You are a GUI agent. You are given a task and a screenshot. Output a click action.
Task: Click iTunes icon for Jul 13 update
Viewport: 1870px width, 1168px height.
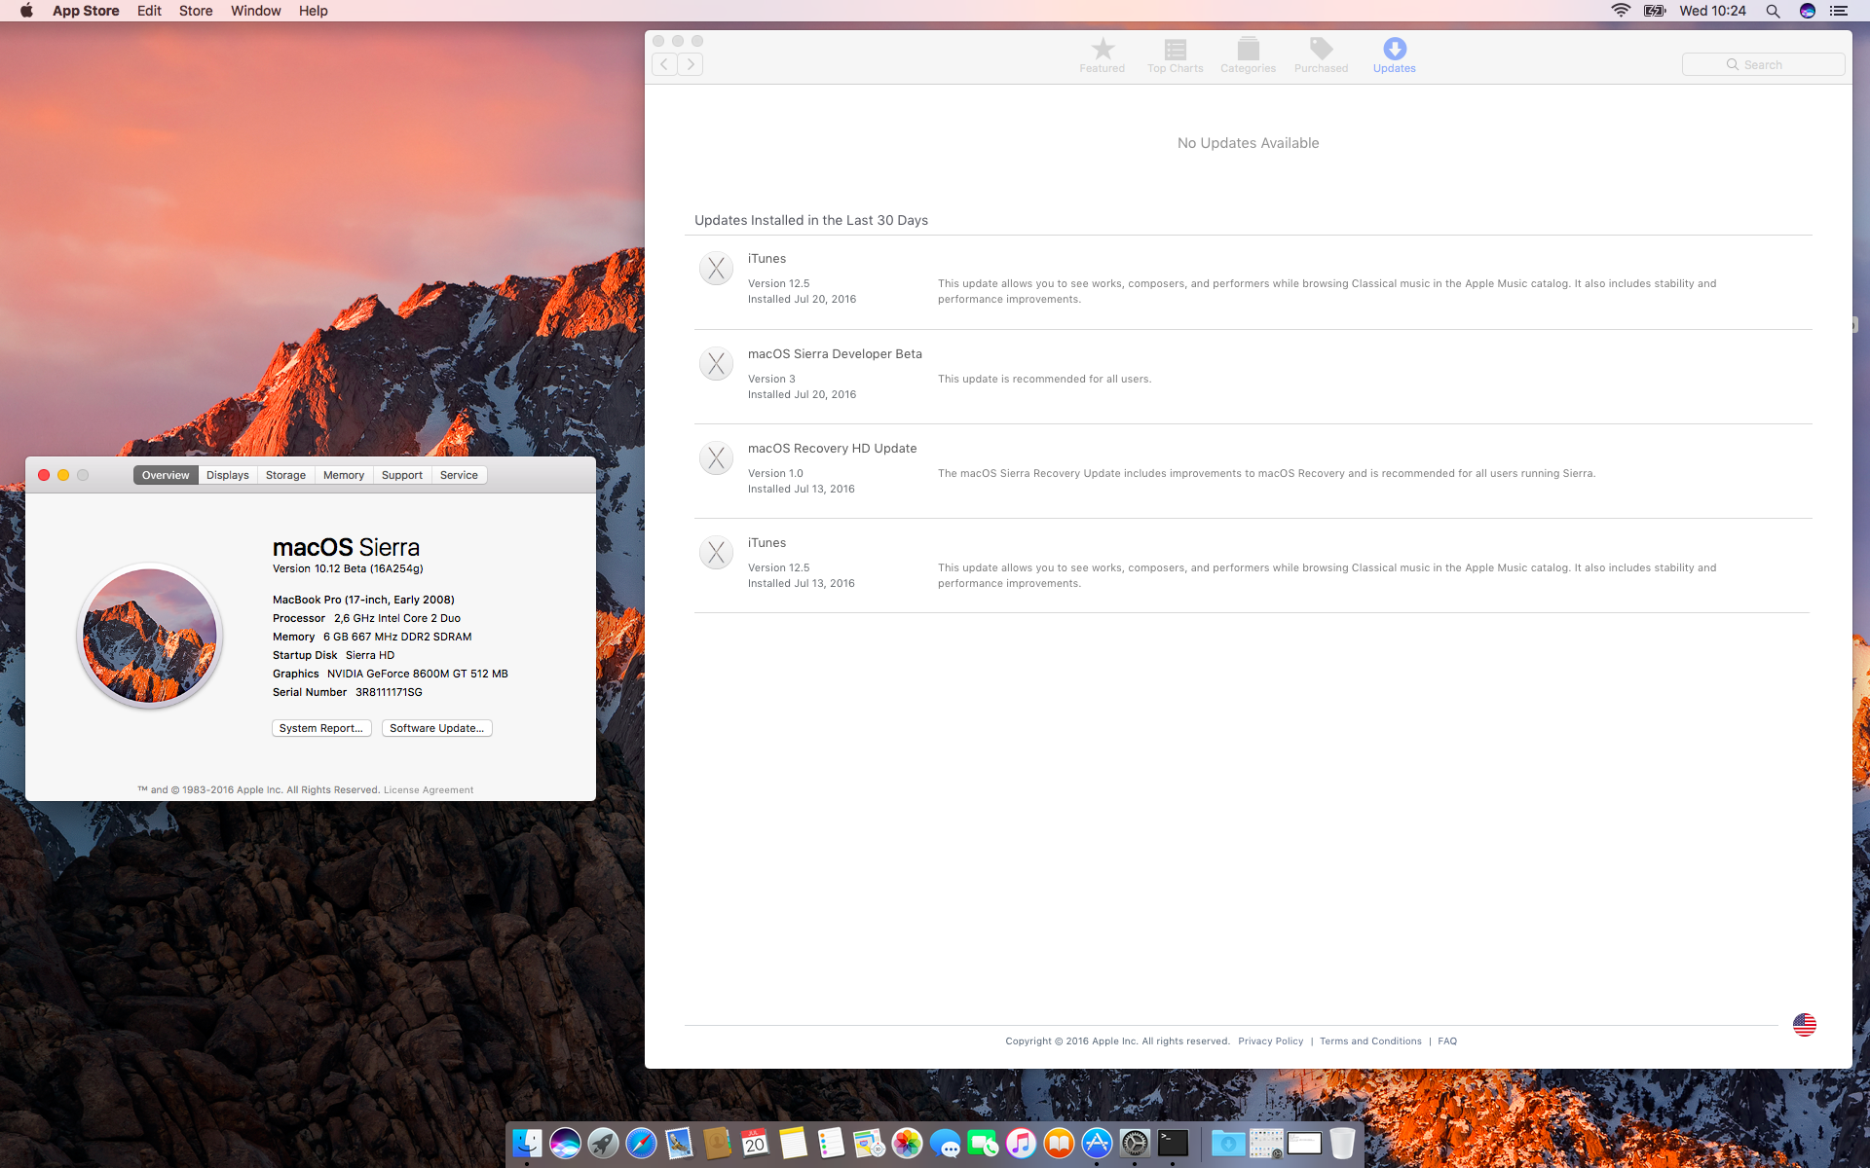coord(716,553)
